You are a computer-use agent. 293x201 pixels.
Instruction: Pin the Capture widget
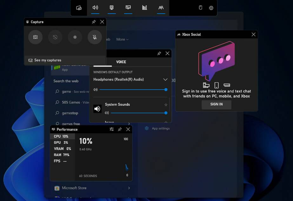point(94,22)
